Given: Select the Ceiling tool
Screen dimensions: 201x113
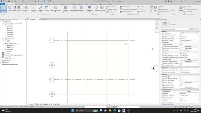Looking at the screenshot, I should [46, 8].
